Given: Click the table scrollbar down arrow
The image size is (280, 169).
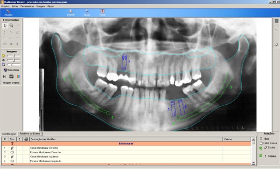Looking at the screenshot, I should pos(253,163).
